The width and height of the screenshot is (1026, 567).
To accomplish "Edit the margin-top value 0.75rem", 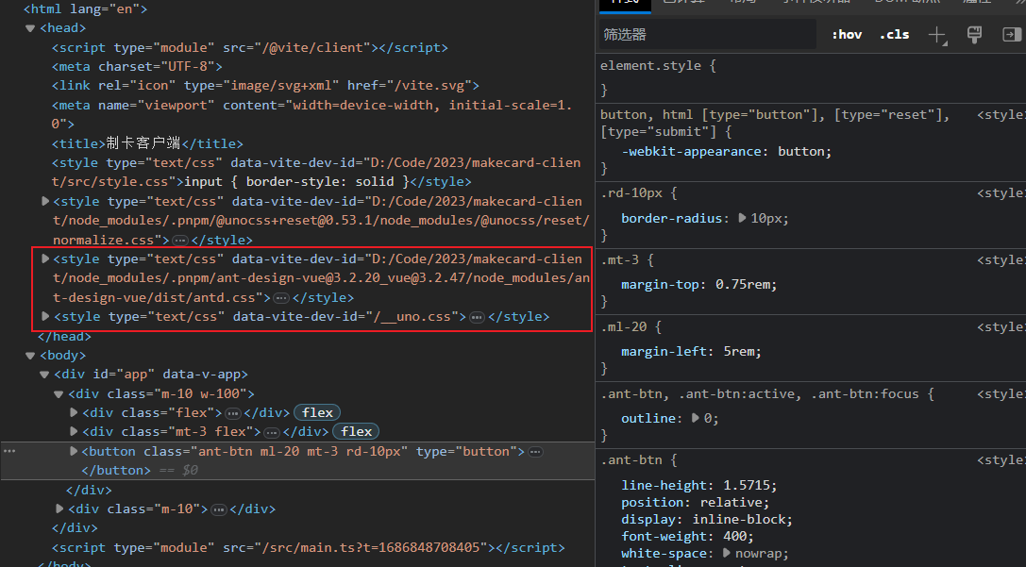I will (744, 285).
